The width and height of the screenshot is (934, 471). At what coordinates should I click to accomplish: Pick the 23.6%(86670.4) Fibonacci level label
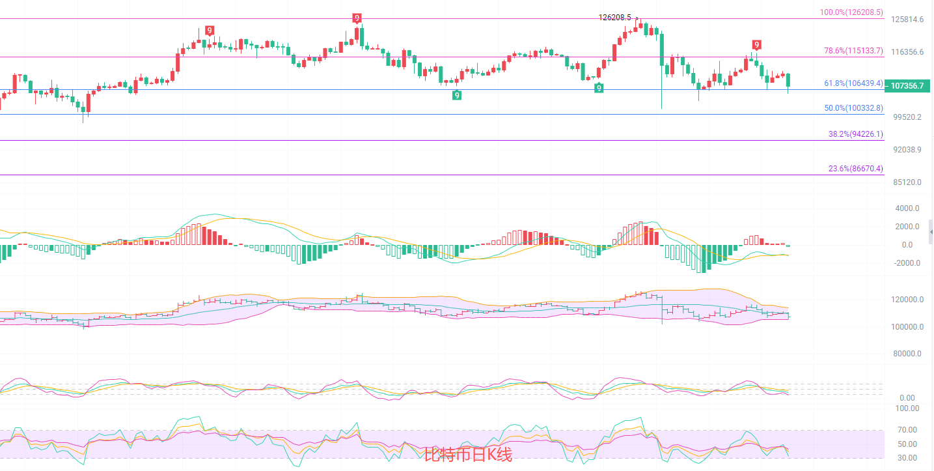[x=855, y=168]
